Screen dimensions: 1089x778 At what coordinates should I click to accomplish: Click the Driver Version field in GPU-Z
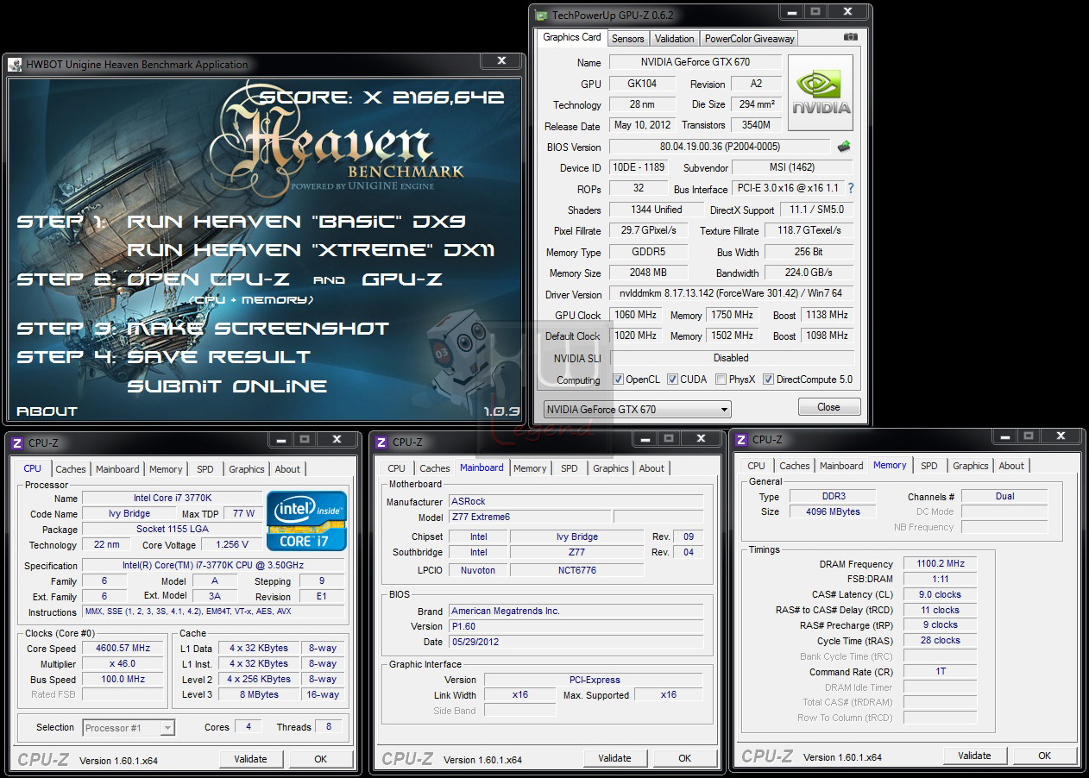pos(731,294)
